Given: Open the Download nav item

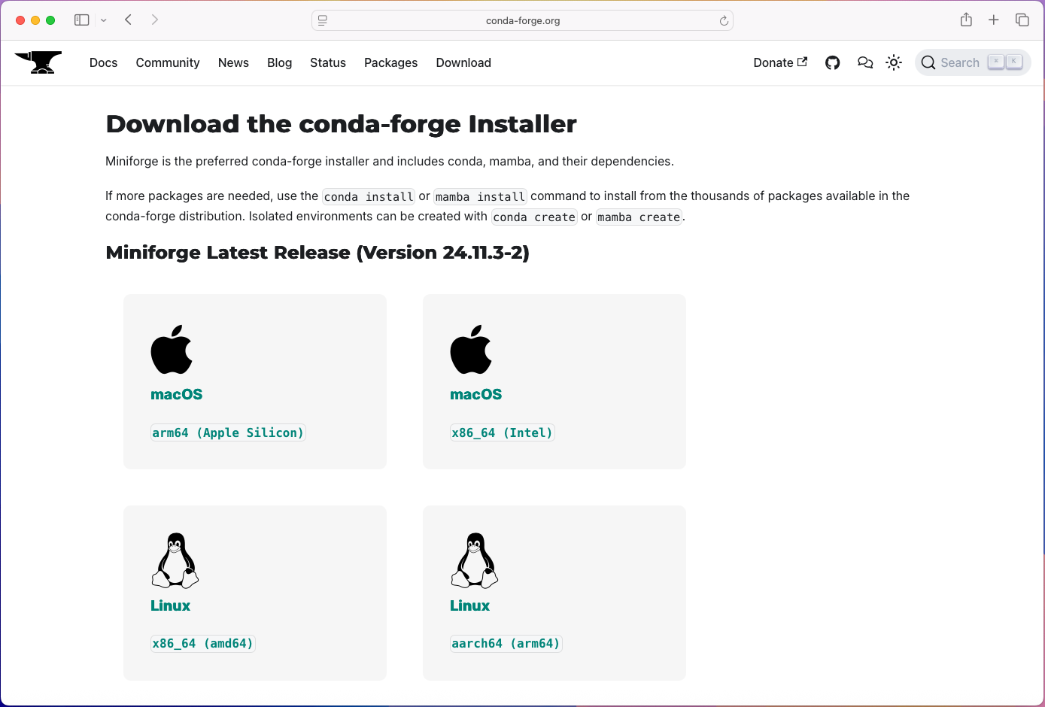Looking at the screenshot, I should point(463,63).
